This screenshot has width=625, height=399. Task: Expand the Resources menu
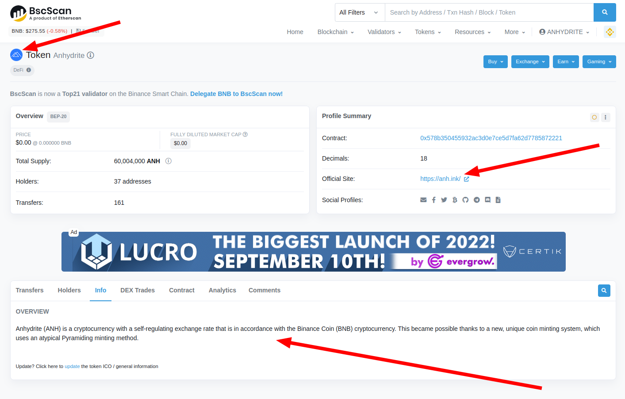pyautogui.click(x=473, y=32)
